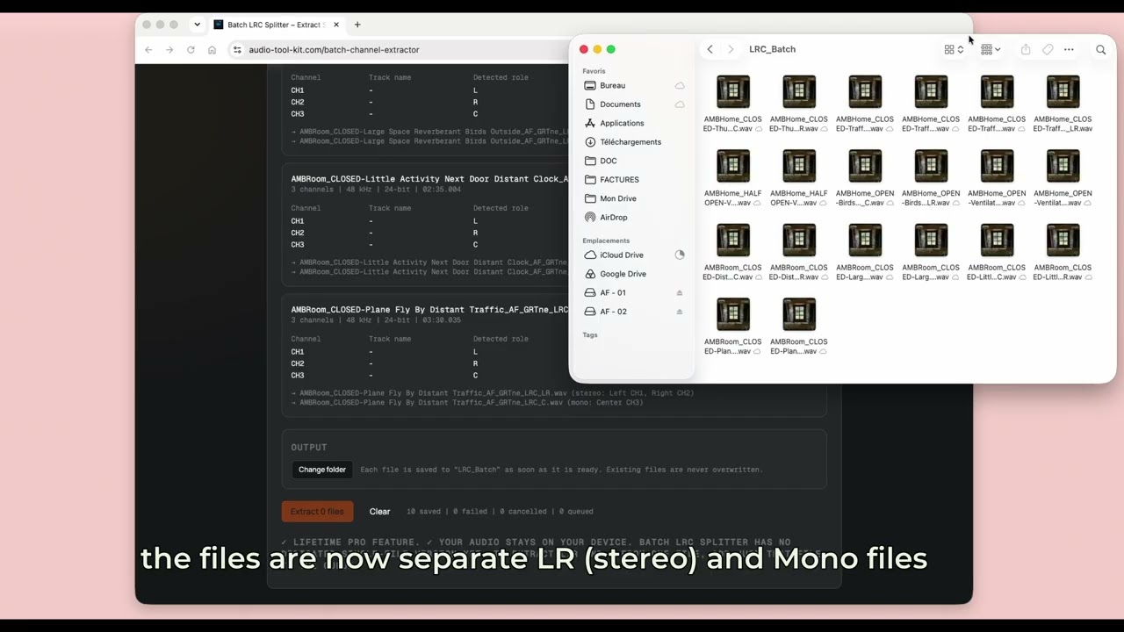Click the audio-tool-kit.com address bar
The image size is (1124, 632).
pyautogui.click(x=334, y=50)
